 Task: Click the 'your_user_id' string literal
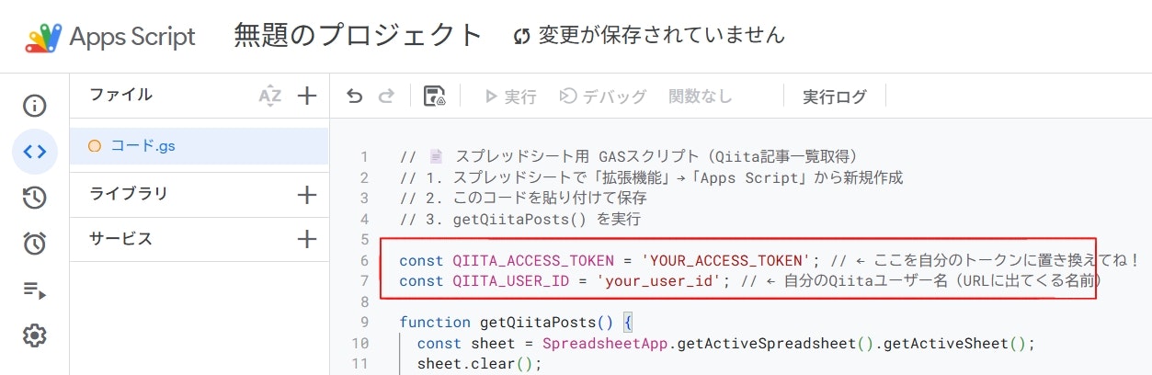coord(658,280)
